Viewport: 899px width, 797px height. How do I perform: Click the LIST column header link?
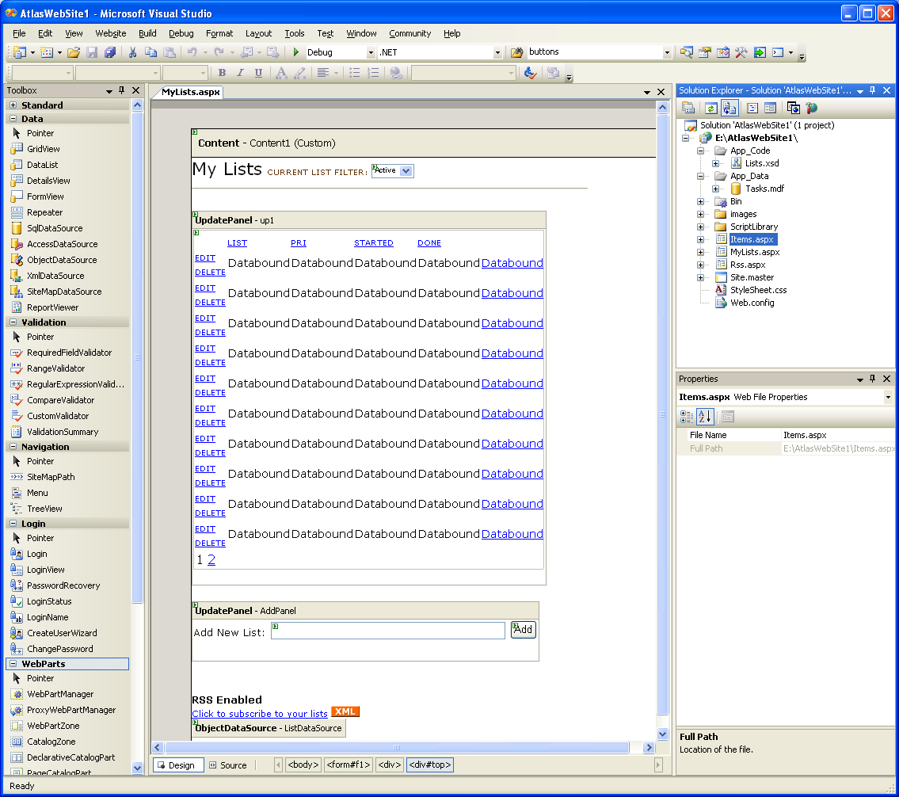pos(237,243)
